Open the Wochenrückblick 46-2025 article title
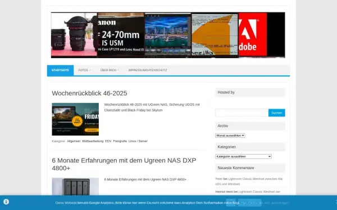This screenshot has height=210, width=337. tap(89, 93)
